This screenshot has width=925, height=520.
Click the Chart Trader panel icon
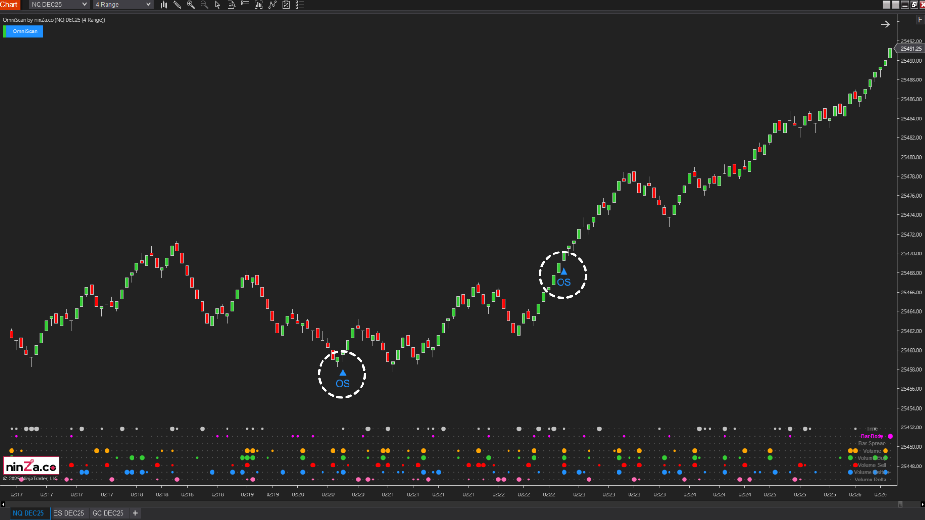pyautogui.click(x=244, y=5)
